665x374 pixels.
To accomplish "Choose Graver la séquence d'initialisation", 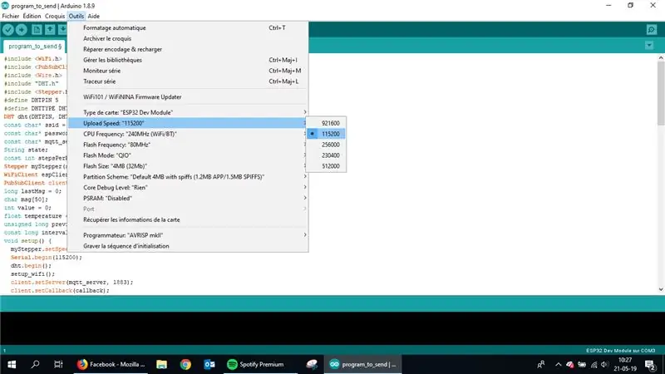I will (188, 246).
